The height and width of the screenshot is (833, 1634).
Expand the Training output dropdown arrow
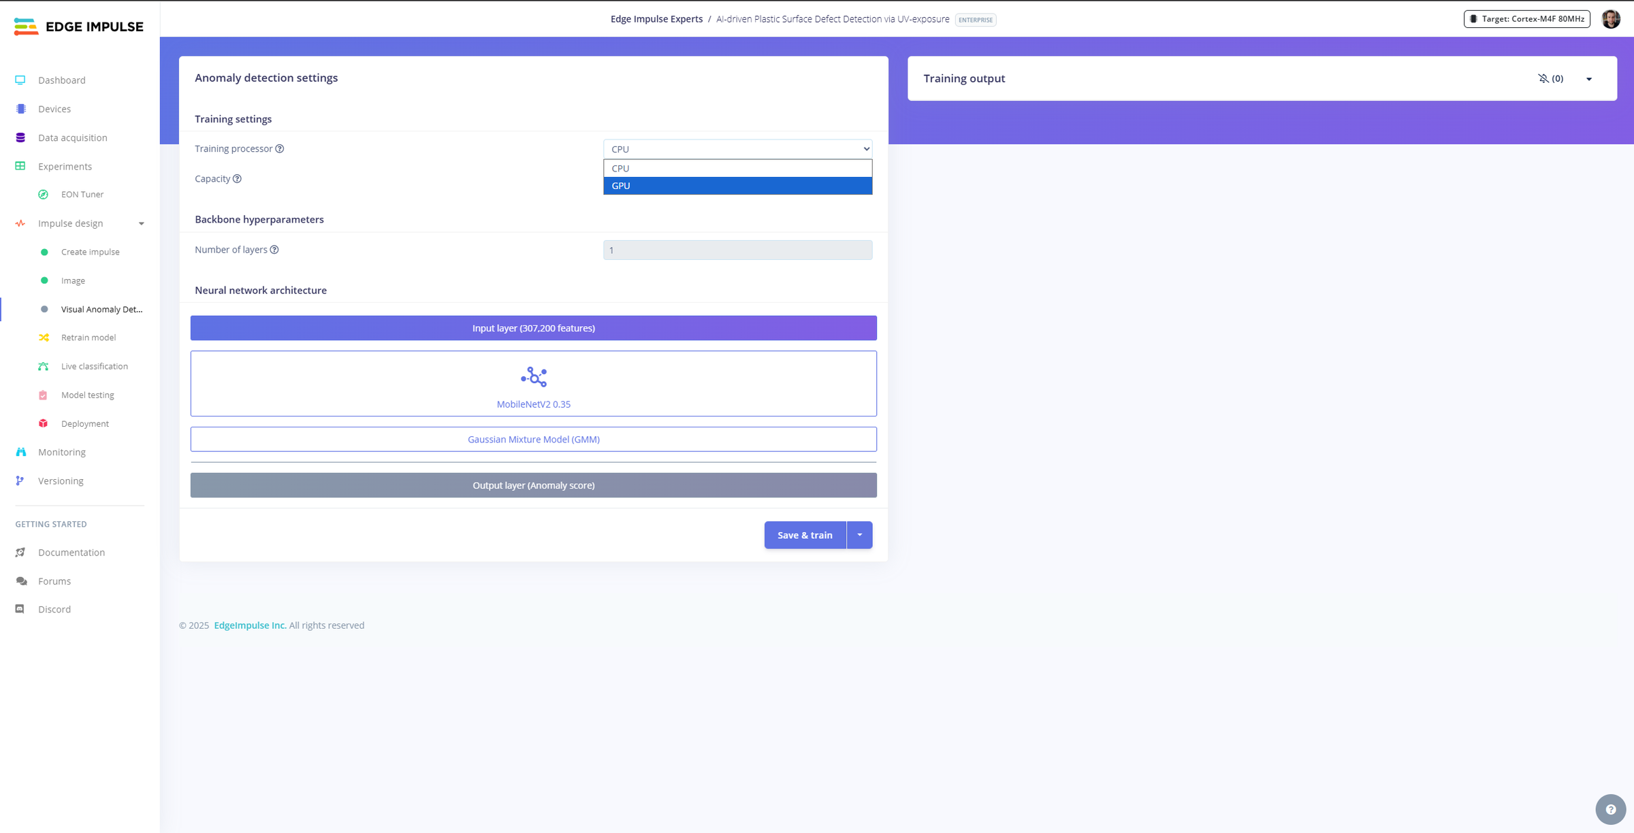point(1589,79)
